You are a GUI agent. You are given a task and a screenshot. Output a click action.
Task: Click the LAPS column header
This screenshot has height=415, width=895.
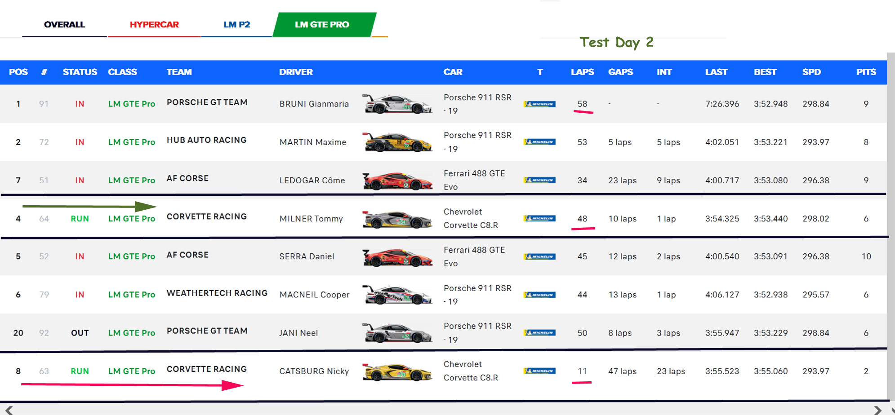pos(582,72)
